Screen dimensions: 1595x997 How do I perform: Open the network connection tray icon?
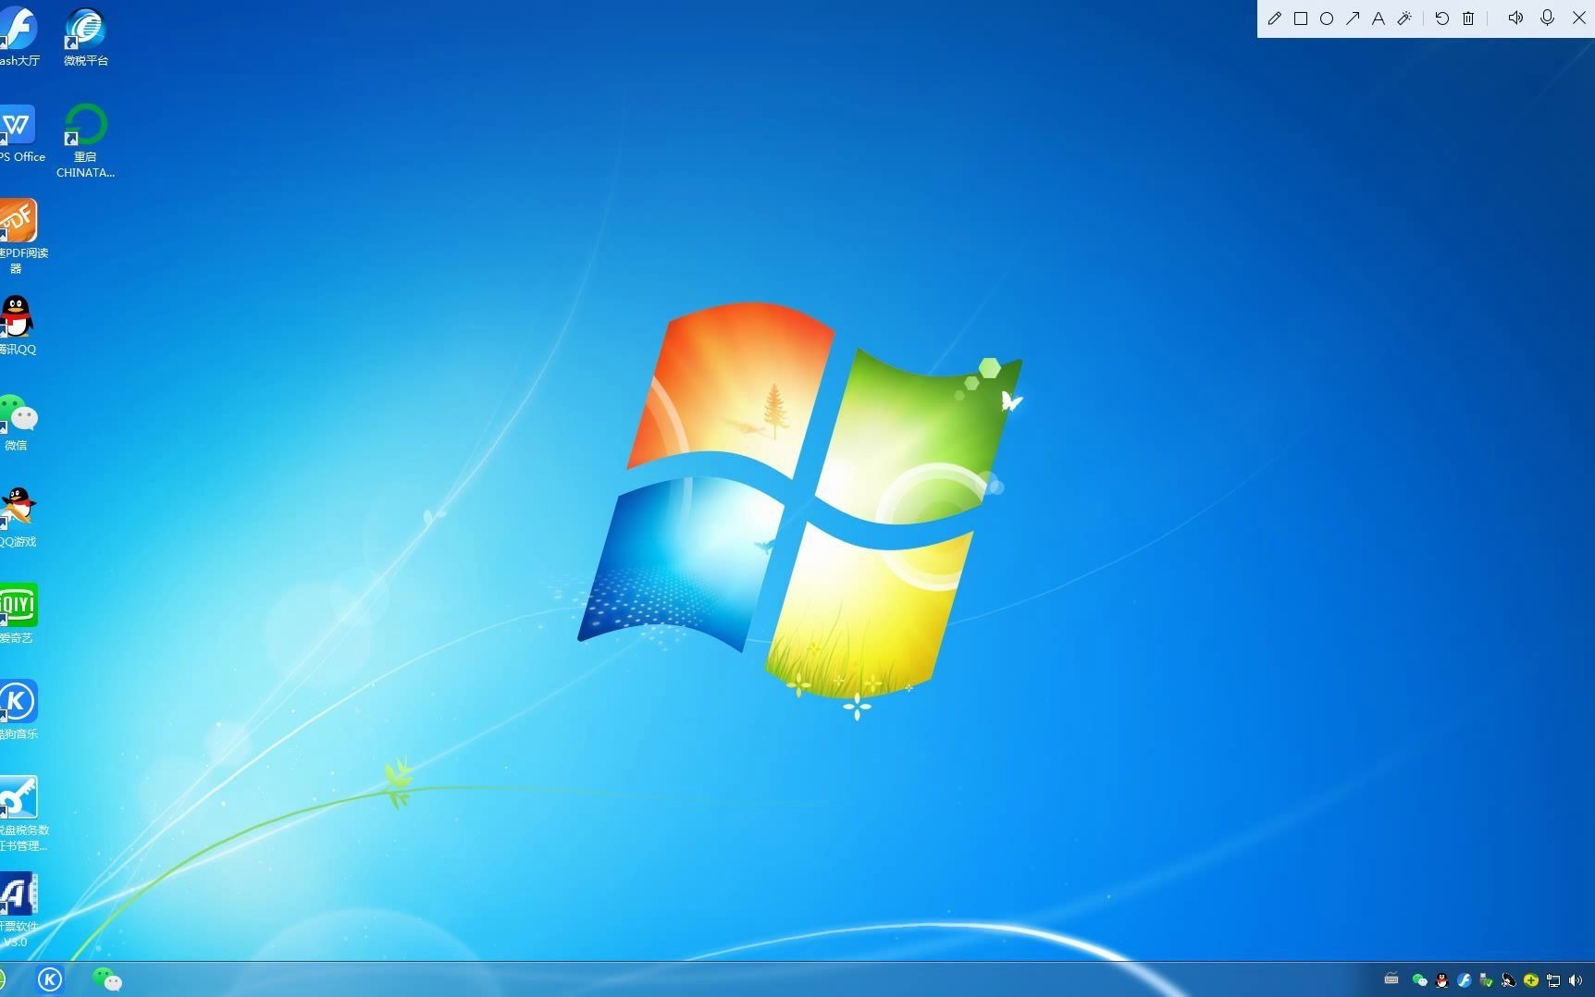coord(1553,980)
